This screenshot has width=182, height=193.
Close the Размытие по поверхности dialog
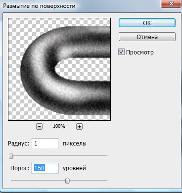point(171,3)
